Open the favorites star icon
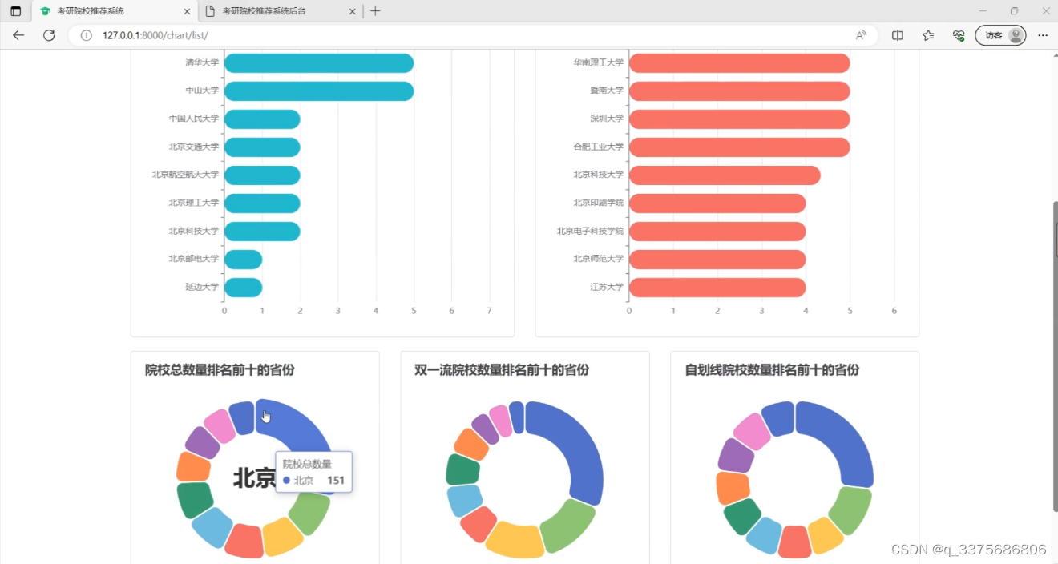The image size is (1058, 564). click(x=928, y=35)
